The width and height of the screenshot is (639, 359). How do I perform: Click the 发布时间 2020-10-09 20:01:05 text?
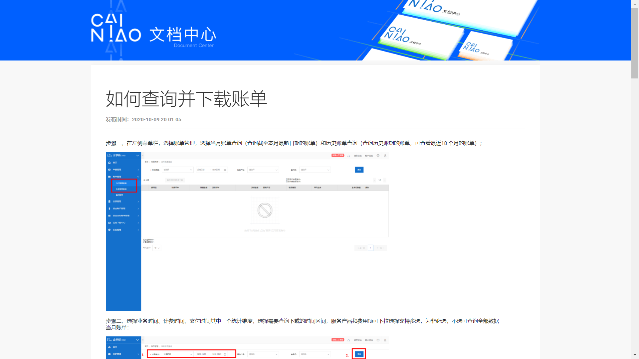(143, 119)
